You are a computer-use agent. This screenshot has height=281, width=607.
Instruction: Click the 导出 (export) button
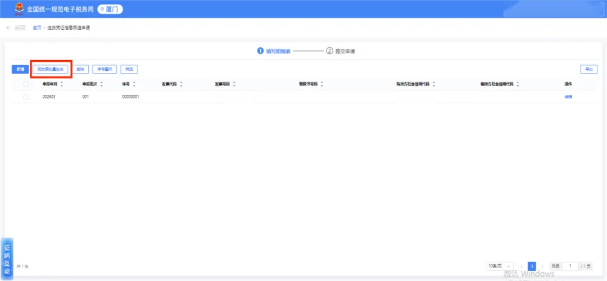(589, 69)
